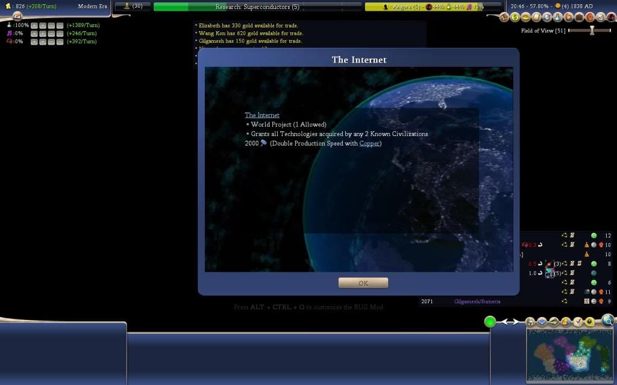Open the Military Advisor shield icon
The height and width of the screenshot is (385, 617).
[x=547, y=17]
